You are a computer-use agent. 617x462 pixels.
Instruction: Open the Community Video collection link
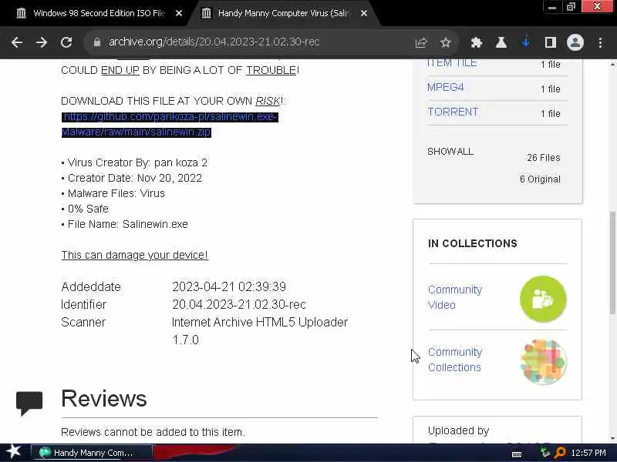pos(455,297)
